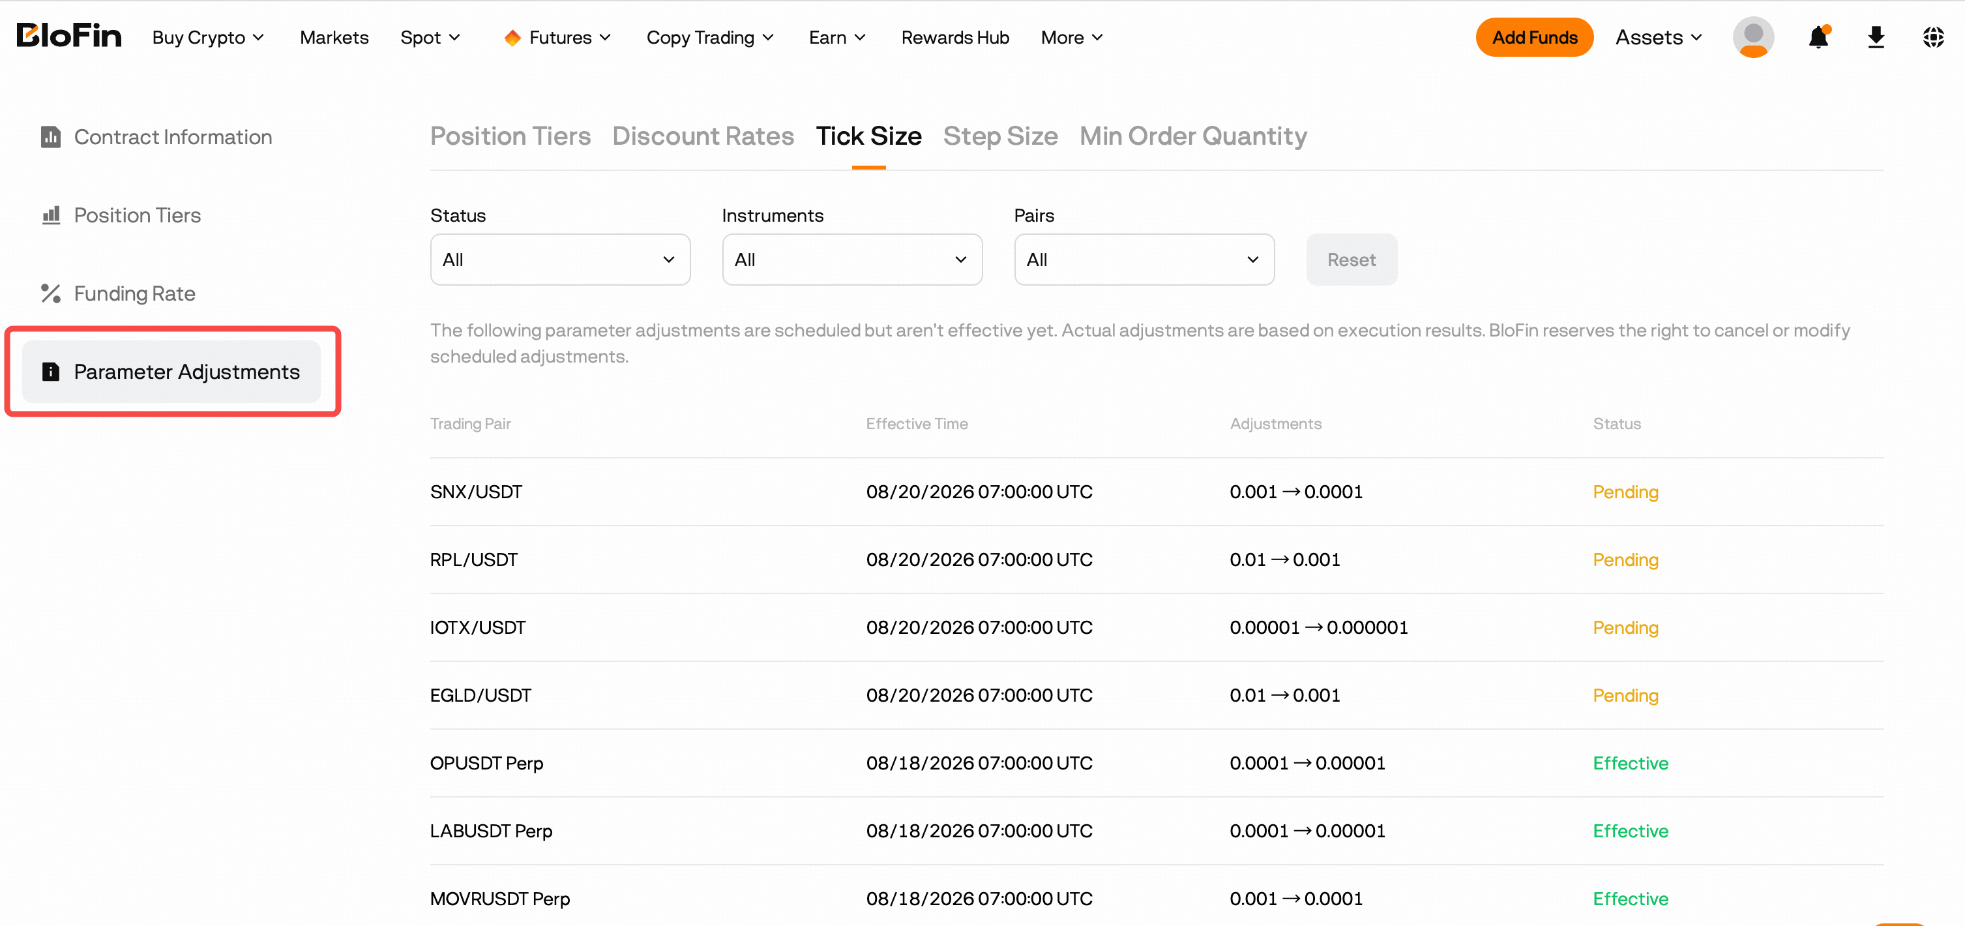Click the SNX/USDT trading pair

pos(476,492)
